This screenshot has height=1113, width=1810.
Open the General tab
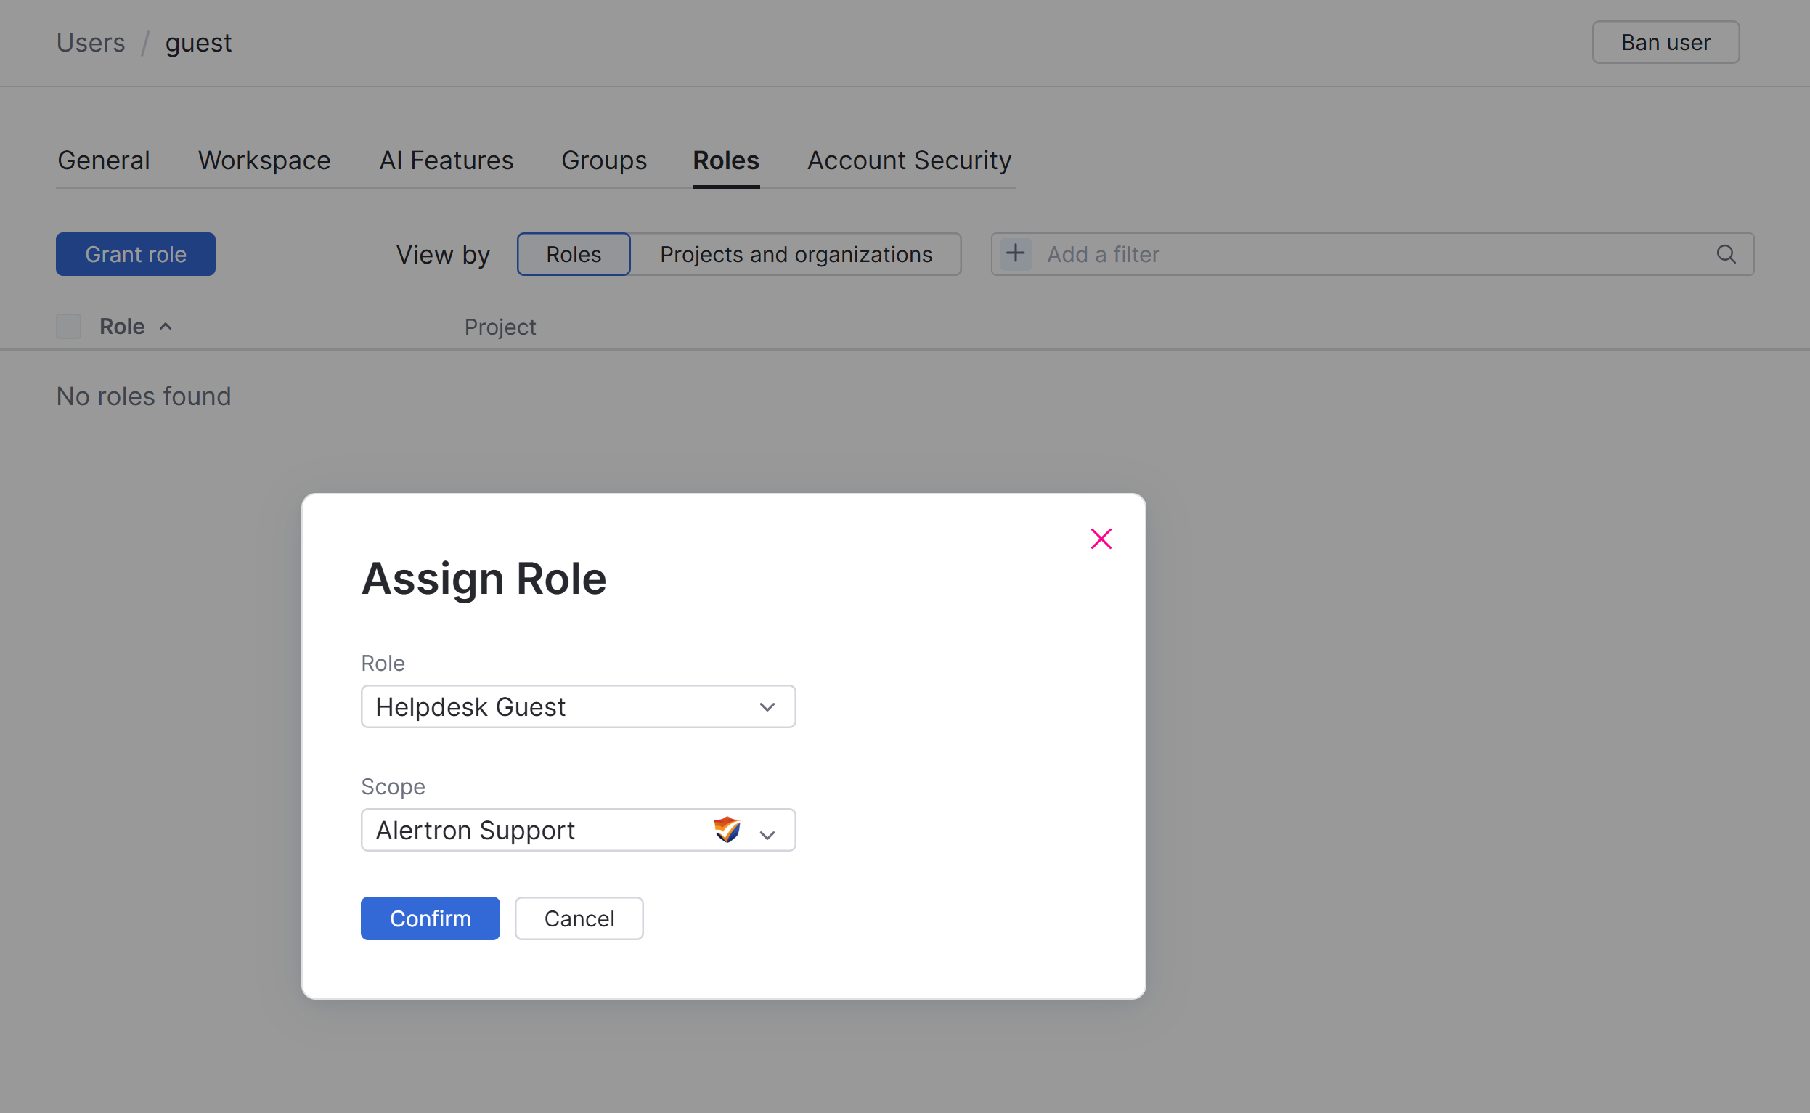104,160
